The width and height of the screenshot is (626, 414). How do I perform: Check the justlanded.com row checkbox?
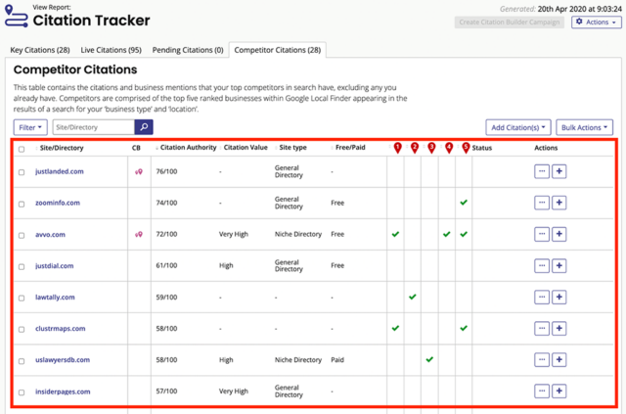point(22,172)
